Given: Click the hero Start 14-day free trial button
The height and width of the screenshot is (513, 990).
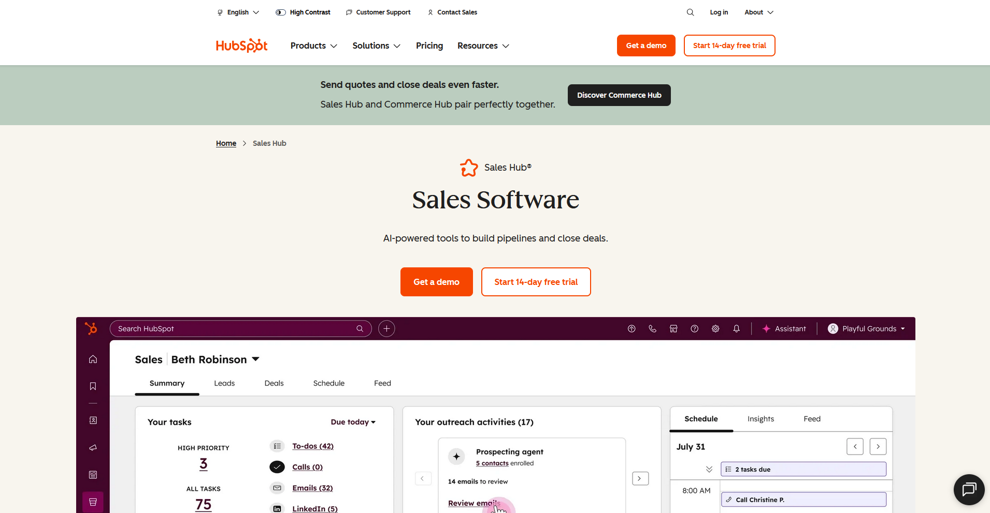Looking at the screenshot, I should point(536,282).
